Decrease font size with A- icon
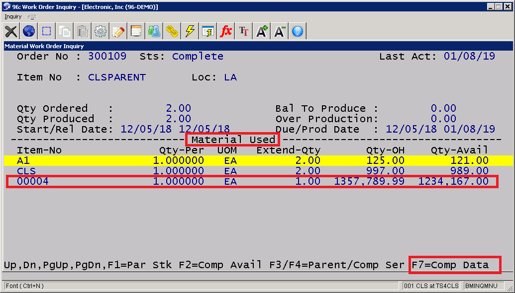 pos(280,31)
